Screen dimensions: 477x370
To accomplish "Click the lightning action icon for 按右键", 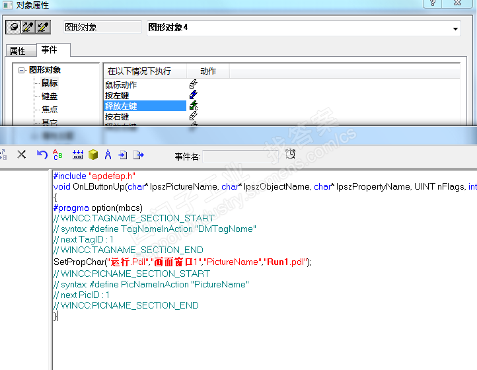I will pyautogui.click(x=193, y=116).
